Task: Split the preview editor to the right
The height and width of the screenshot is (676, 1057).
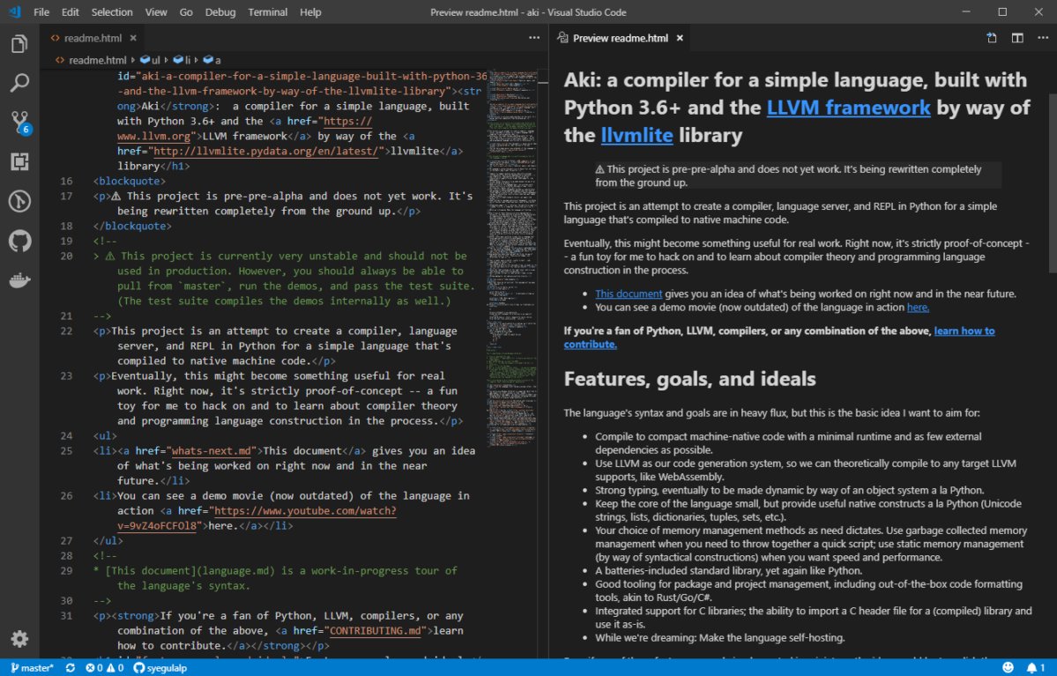Action: (1017, 38)
